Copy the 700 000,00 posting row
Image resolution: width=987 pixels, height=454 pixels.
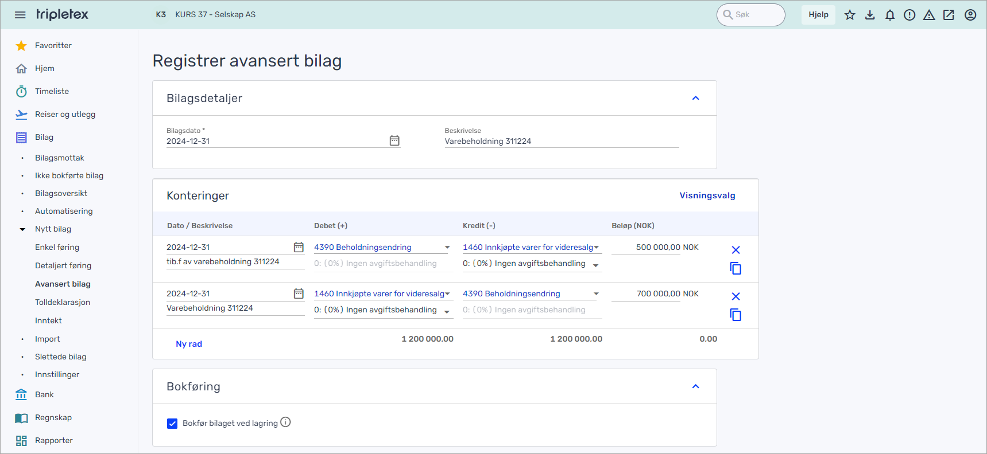pos(736,315)
